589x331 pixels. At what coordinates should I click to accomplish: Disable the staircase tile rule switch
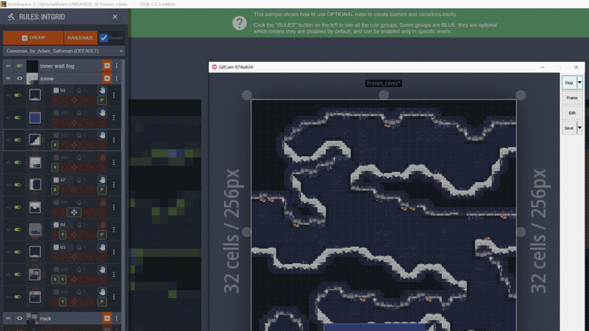point(17,140)
